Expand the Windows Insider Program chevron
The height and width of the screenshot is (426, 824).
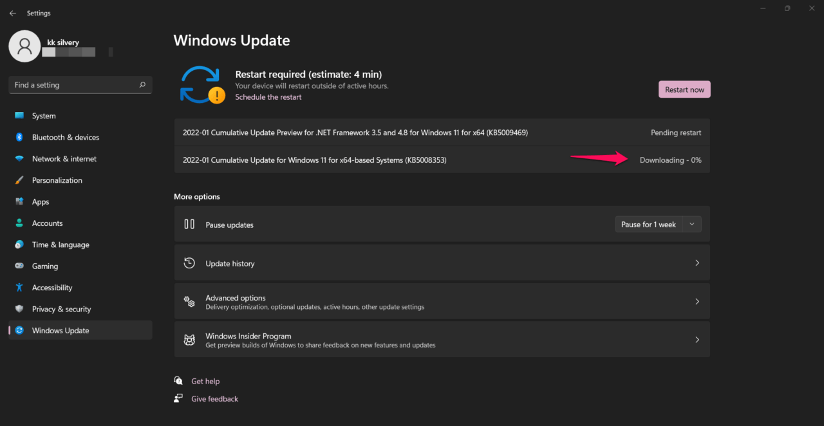pos(697,340)
